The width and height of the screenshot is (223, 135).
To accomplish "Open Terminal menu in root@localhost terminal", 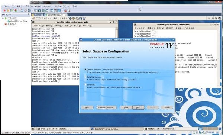I will point(68,26).
